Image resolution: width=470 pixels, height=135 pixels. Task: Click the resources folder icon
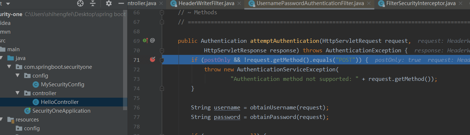[x=11, y=120]
